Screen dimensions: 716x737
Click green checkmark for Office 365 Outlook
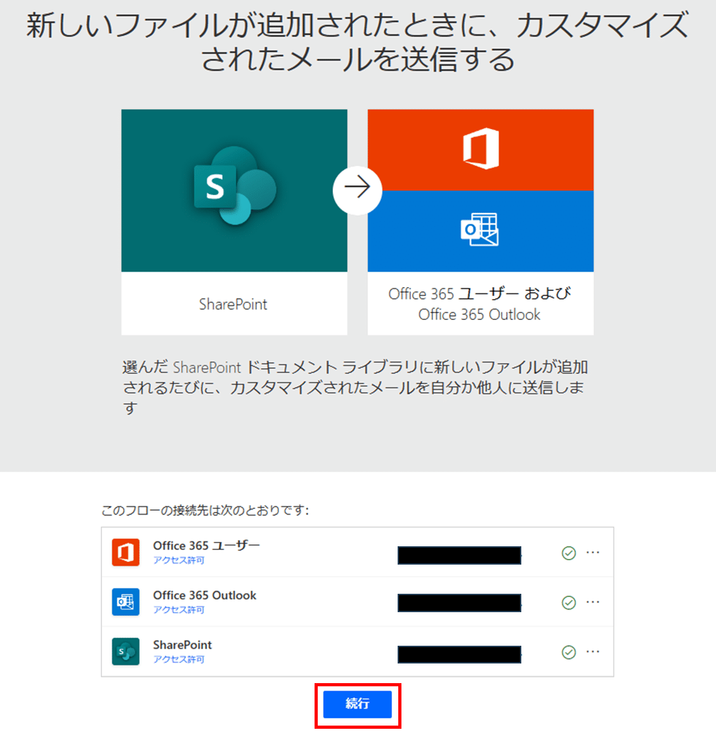coord(569,603)
